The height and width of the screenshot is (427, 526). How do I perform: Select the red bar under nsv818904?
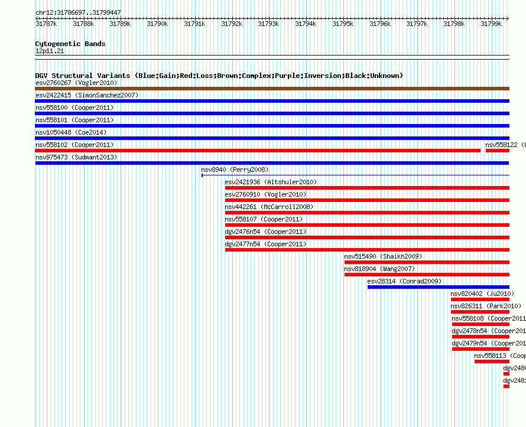point(427,275)
